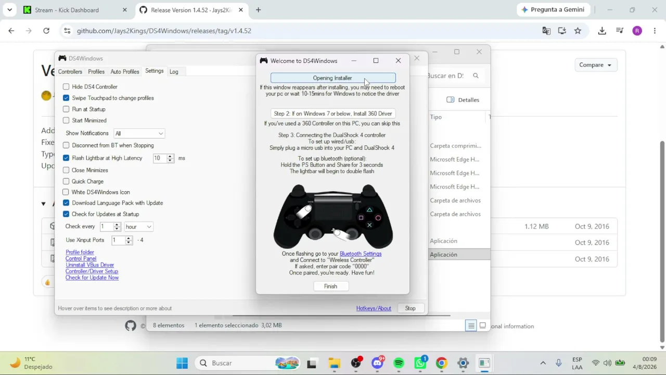
Task: Click Step 2 Install 360 Driver button
Action: coord(333,114)
